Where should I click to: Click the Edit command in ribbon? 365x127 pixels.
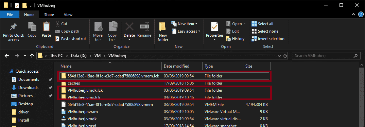click(x=232, y=31)
